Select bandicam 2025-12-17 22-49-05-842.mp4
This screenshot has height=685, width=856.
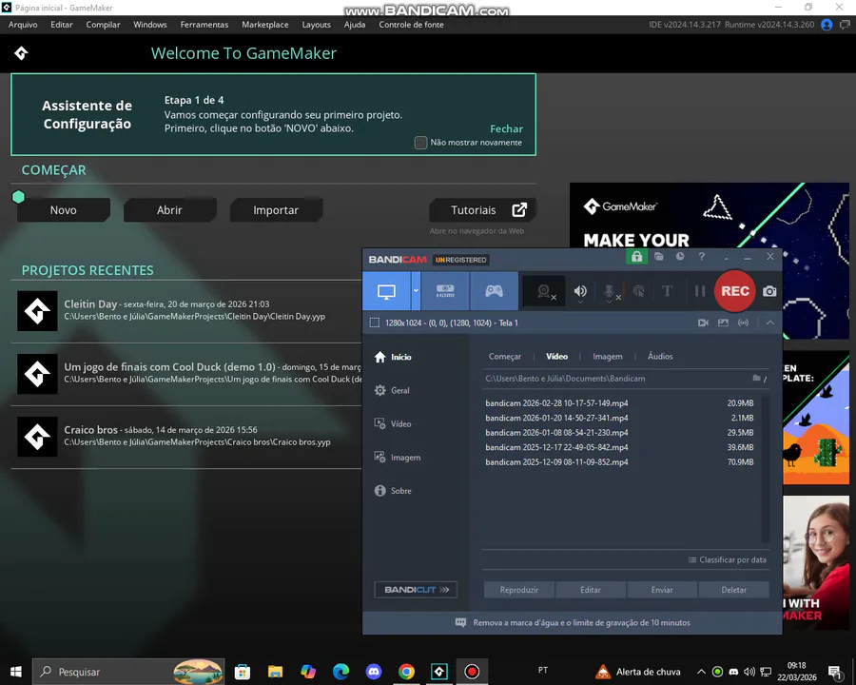pos(619,447)
